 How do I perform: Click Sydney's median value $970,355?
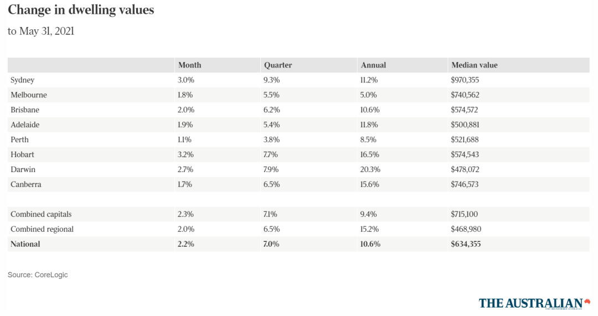pos(465,80)
